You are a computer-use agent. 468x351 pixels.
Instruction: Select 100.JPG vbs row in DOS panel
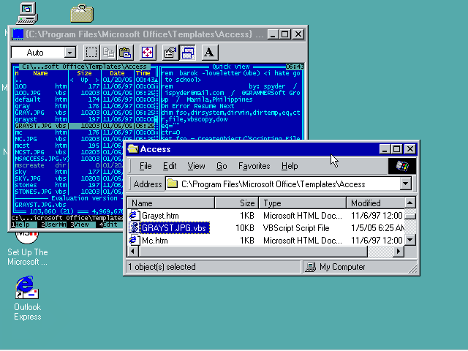click(85, 93)
